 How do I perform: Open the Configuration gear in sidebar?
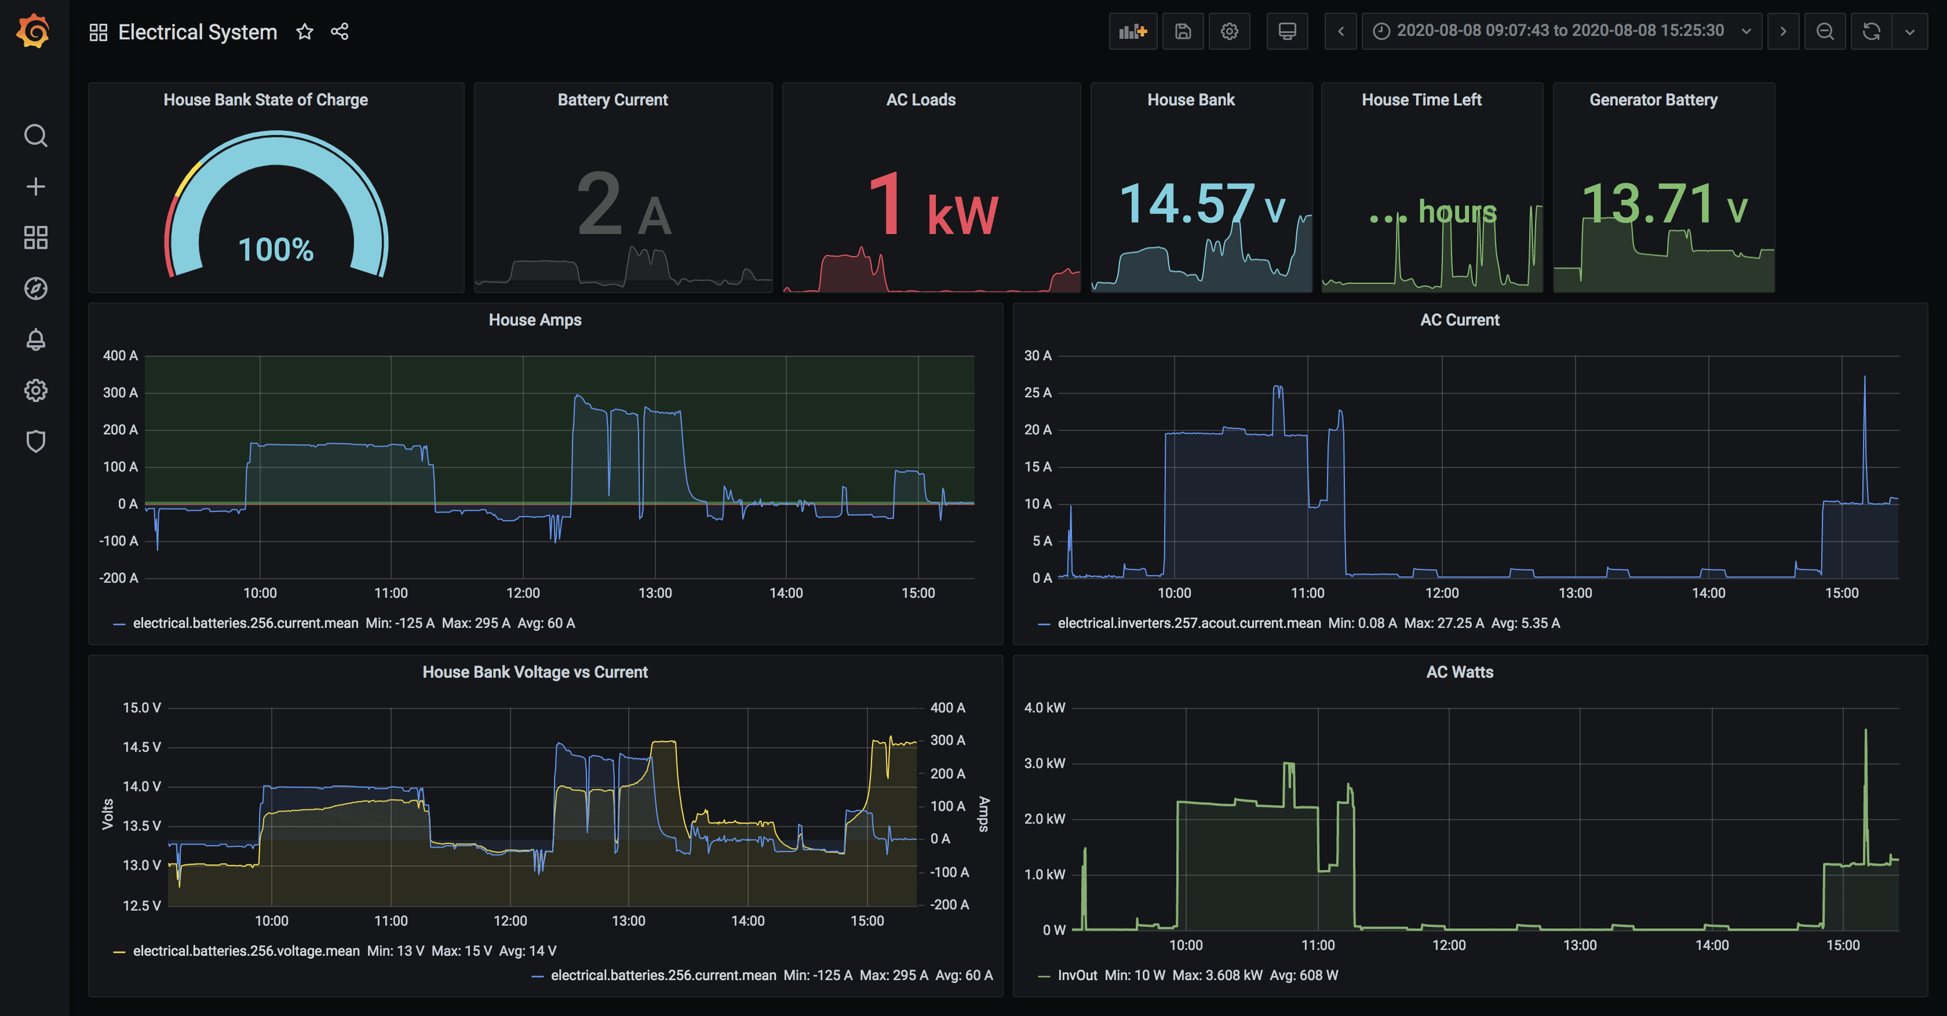(35, 390)
